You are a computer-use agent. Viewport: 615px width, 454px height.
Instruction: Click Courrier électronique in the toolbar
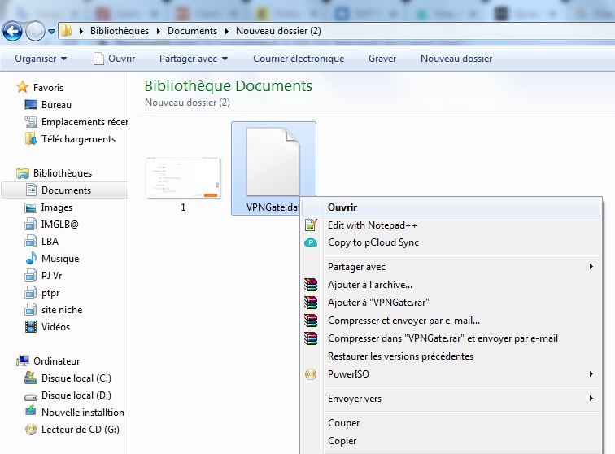[299, 59]
